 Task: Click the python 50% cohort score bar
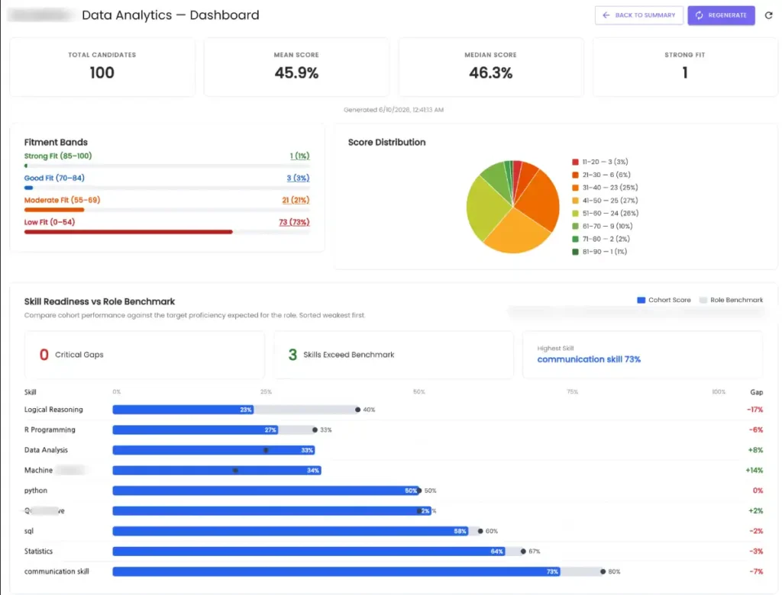tap(266, 490)
